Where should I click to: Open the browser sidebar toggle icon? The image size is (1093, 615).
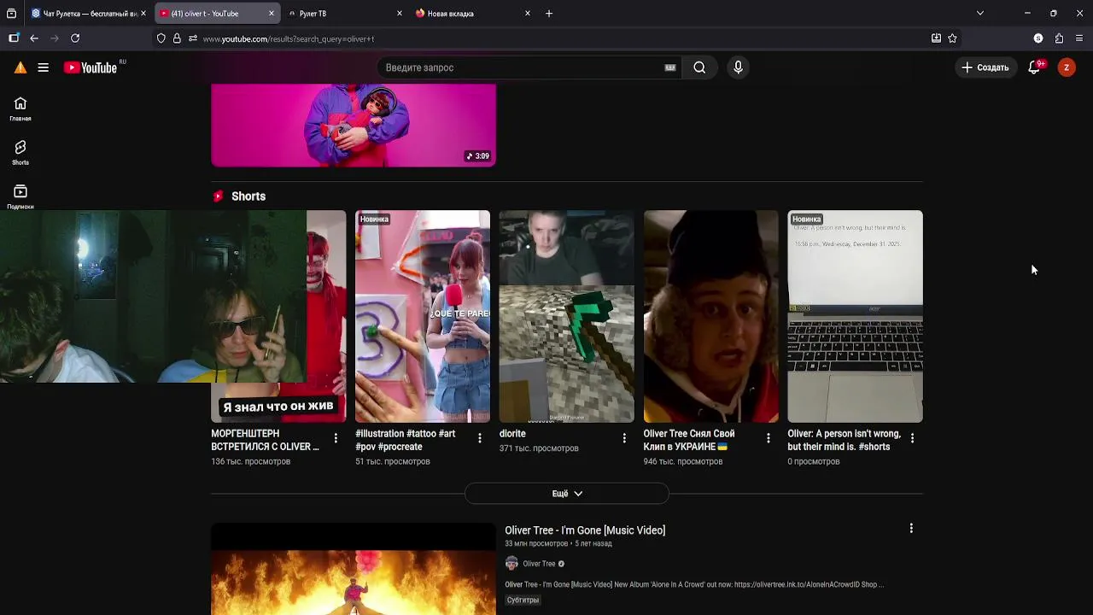(x=14, y=38)
